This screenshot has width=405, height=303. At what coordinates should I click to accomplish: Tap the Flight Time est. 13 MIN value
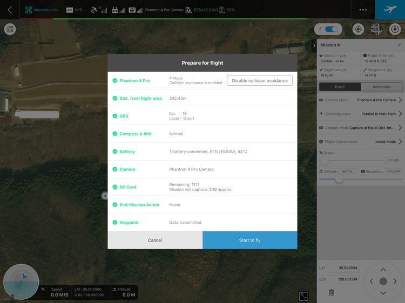point(376,61)
